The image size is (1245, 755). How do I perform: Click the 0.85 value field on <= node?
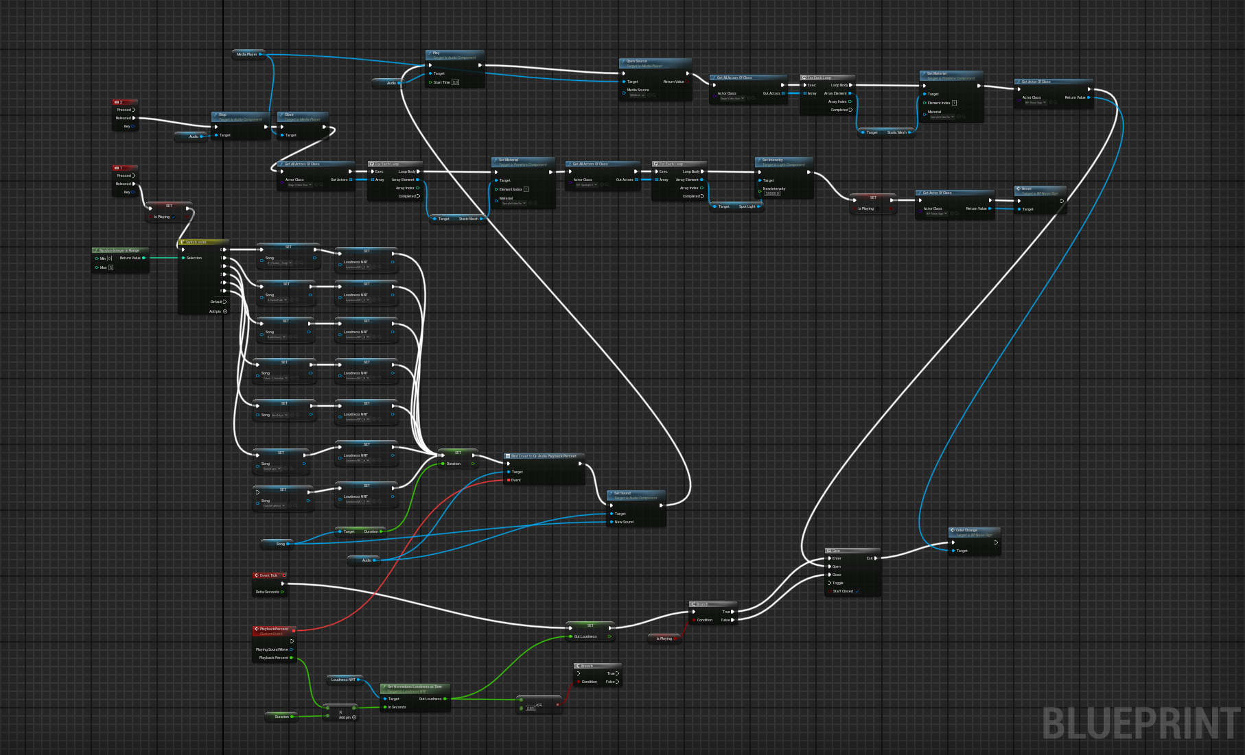click(531, 708)
